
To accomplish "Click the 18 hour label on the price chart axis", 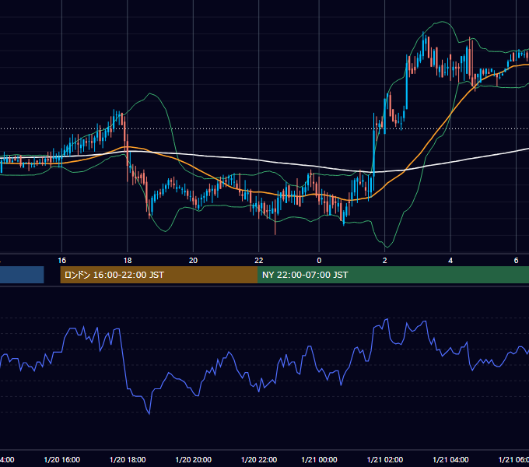I will pyautogui.click(x=128, y=261).
